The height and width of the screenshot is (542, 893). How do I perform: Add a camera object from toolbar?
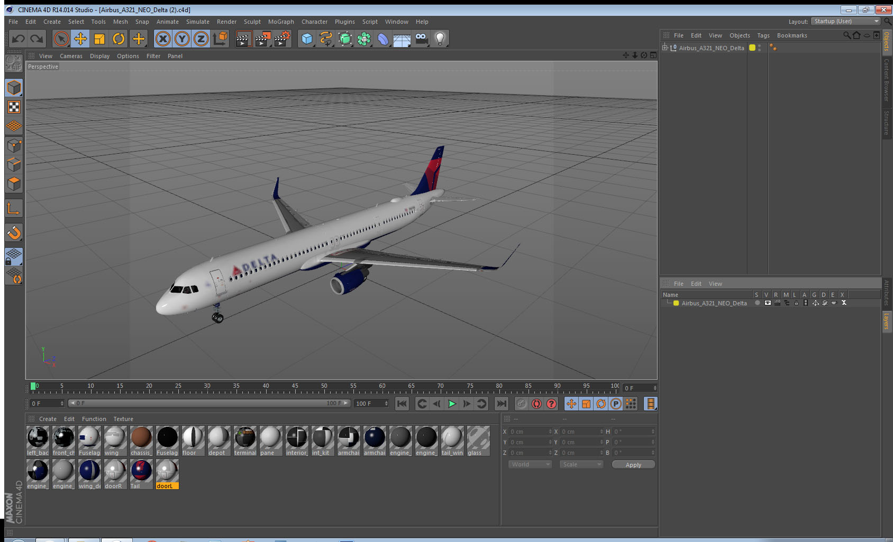[421, 39]
